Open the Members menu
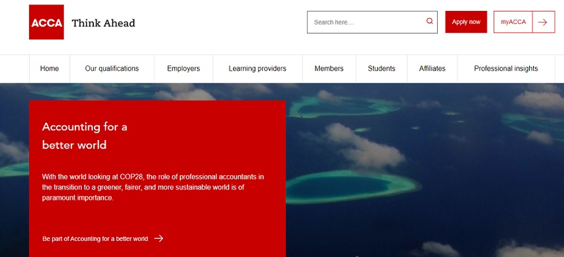 click(x=329, y=69)
